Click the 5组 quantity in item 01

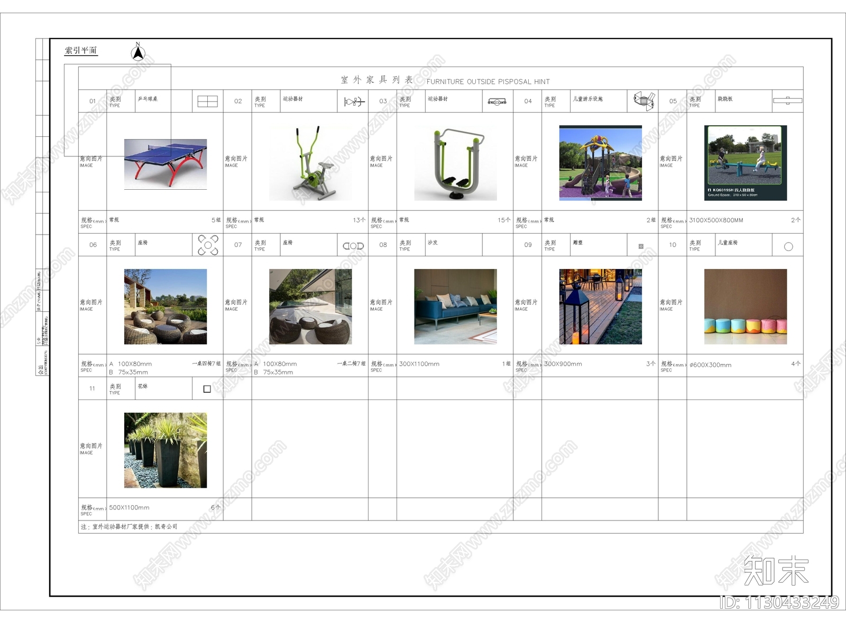pyautogui.click(x=216, y=220)
